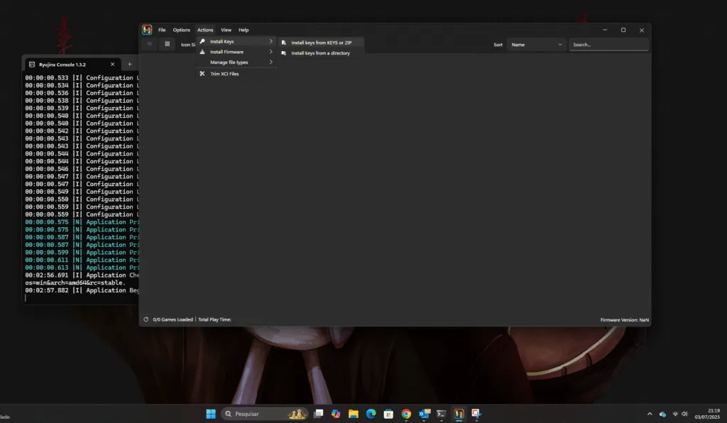Click the download icon beside Install Firmware
The width and height of the screenshot is (727, 423).
(x=202, y=52)
